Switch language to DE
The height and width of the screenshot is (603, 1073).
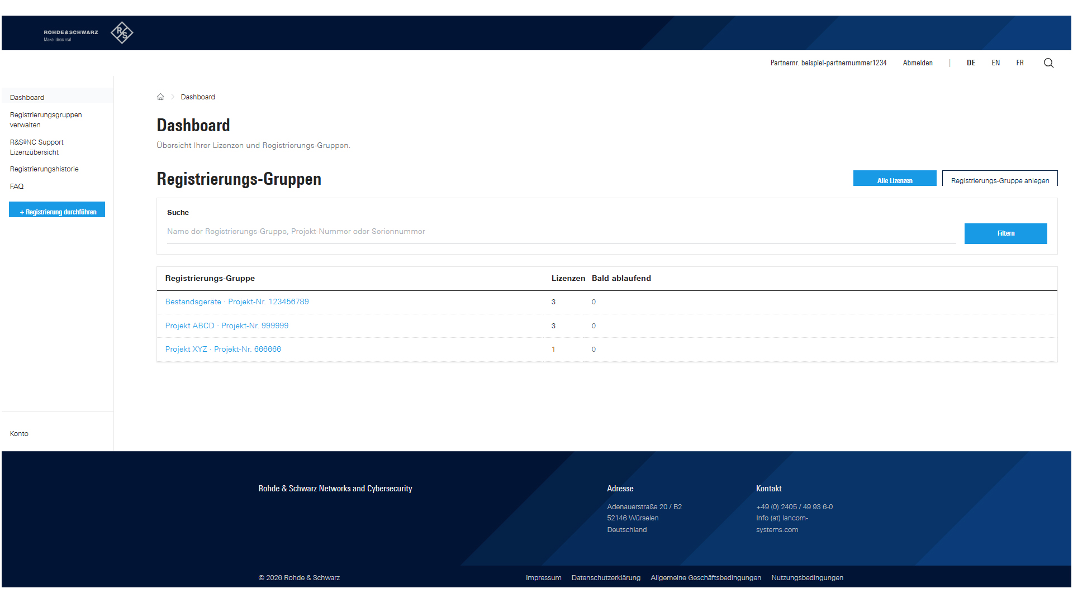click(971, 63)
